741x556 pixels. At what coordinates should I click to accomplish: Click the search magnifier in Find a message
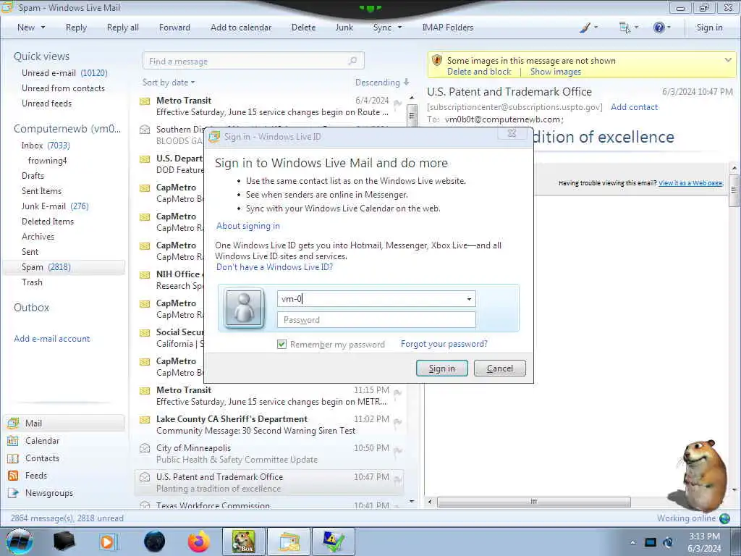click(352, 61)
